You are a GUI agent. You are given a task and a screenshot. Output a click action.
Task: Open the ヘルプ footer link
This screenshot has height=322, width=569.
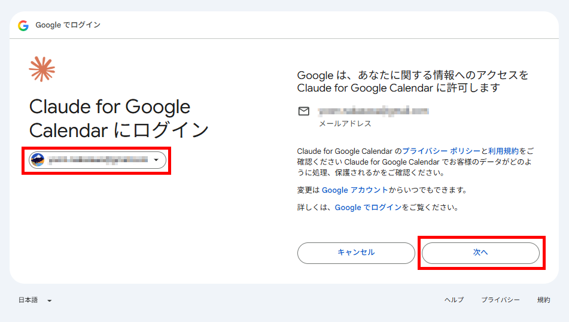click(x=454, y=300)
